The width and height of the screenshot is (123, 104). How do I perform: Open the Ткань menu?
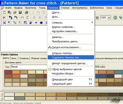(x=42, y=8)
